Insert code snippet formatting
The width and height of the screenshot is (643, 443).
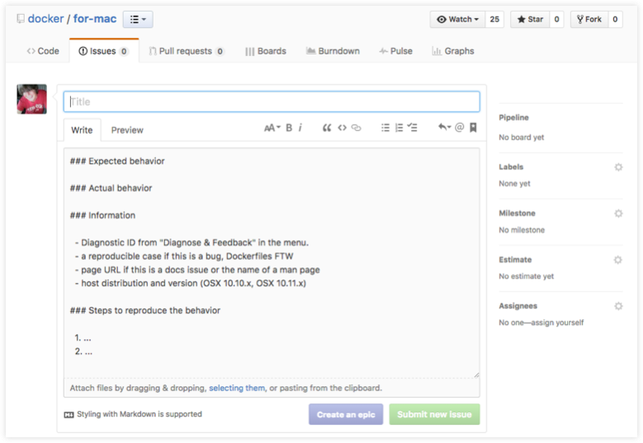click(342, 128)
